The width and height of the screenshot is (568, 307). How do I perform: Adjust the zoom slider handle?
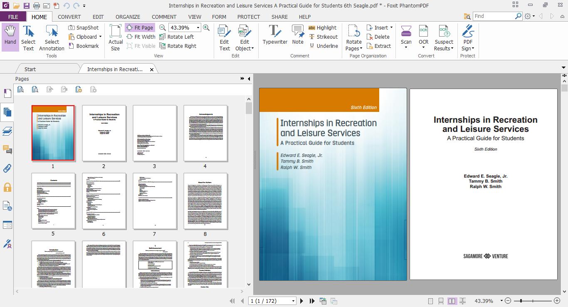tap(521, 301)
